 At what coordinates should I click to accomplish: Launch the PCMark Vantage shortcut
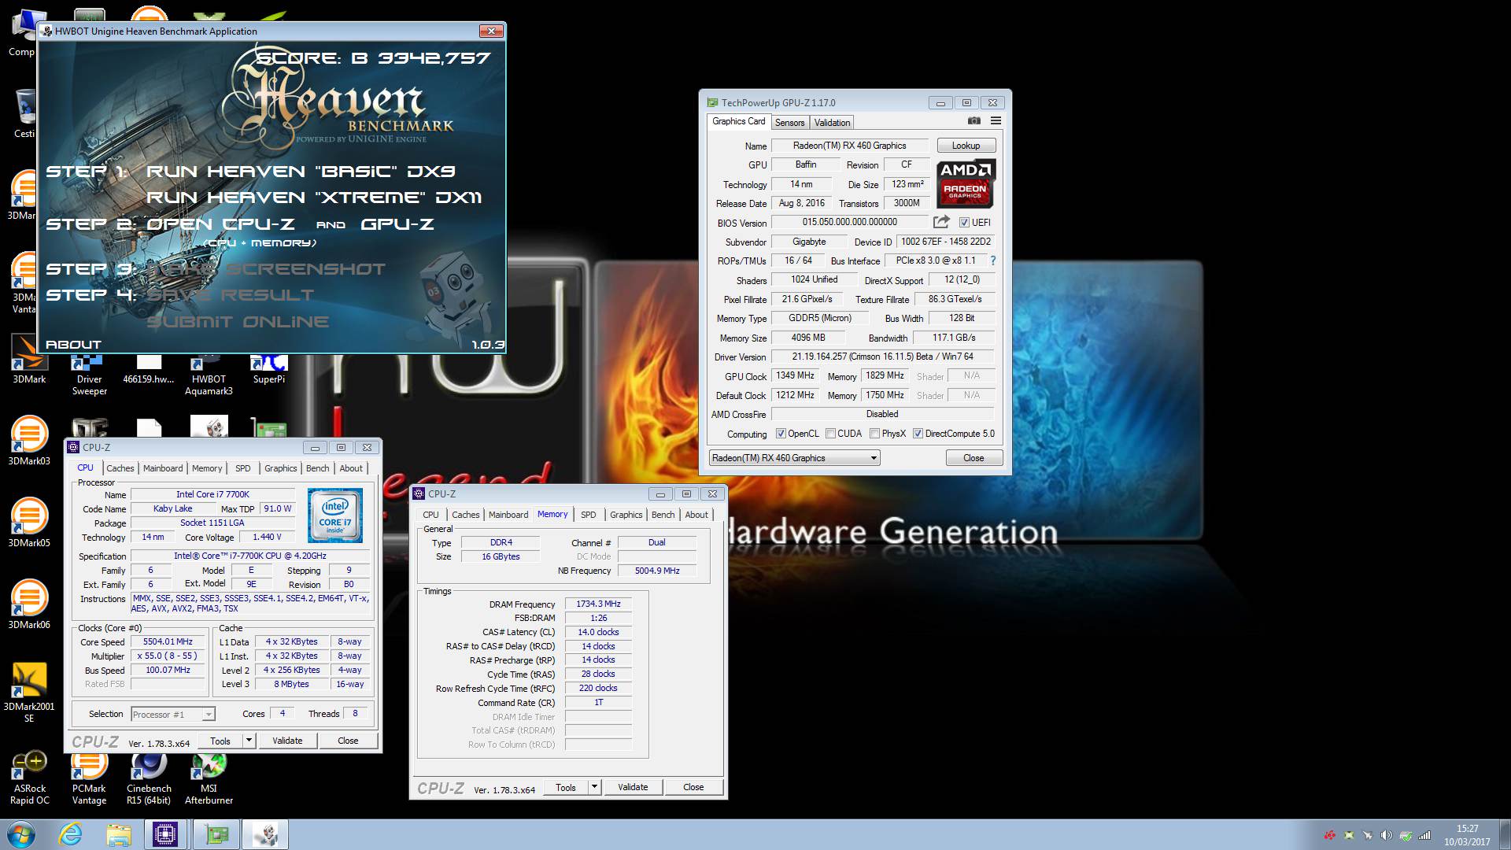pyautogui.click(x=89, y=778)
